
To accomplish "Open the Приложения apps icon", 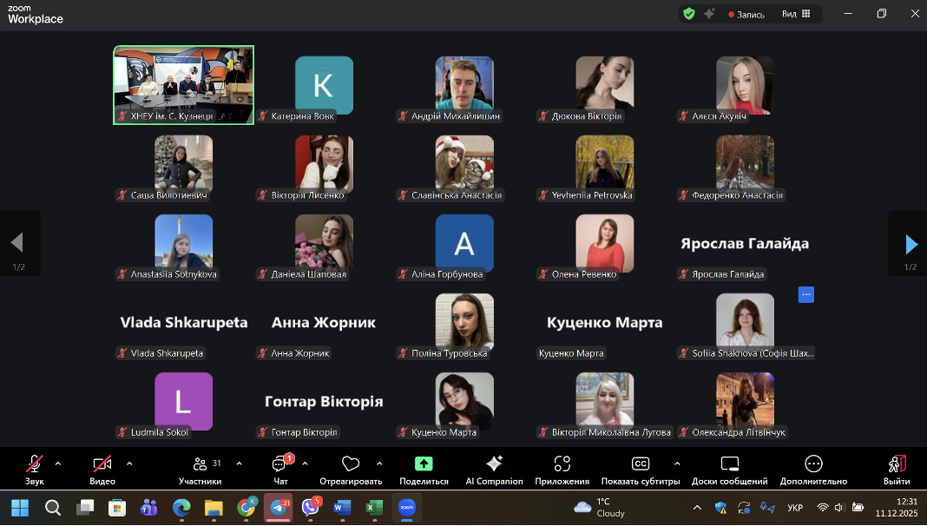I will coord(562,464).
